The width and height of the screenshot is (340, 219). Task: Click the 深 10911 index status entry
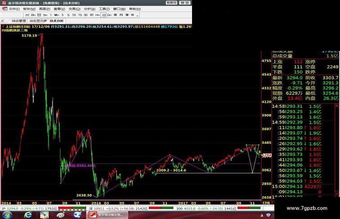point(118,208)
